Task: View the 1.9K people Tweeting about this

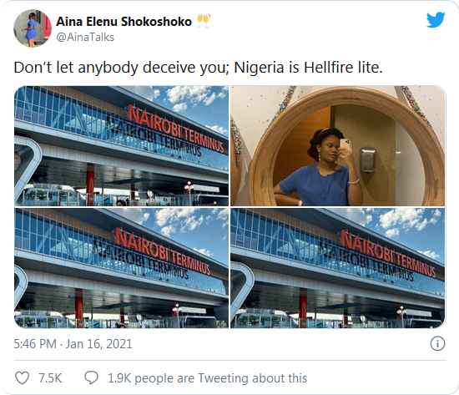Action: pos(207,378)
